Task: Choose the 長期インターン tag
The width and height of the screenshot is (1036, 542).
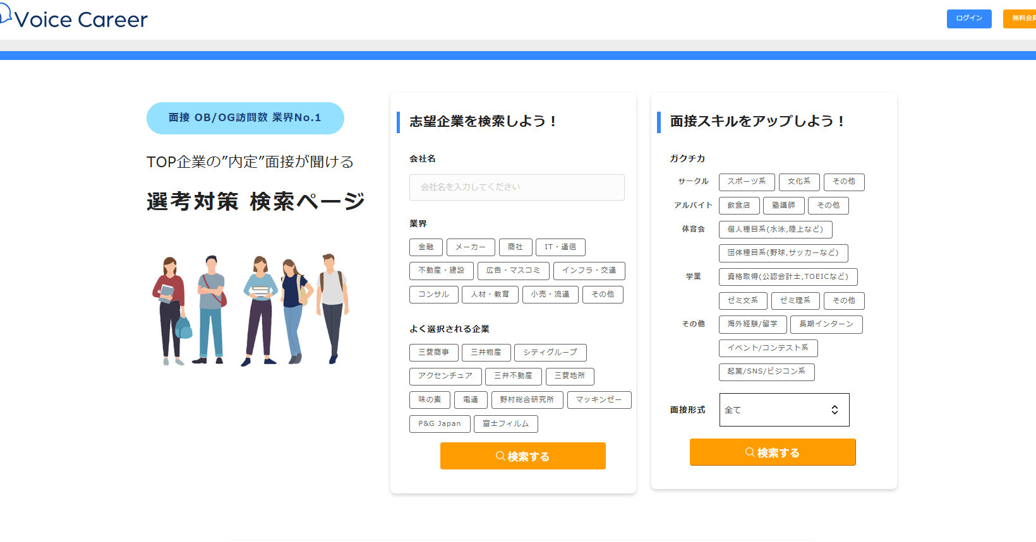Action: click(x=826, y=324)
